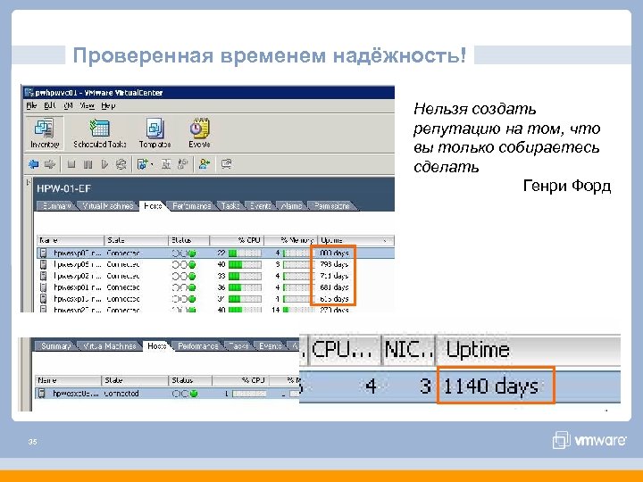Select the Hosts tab under HPW-01-EF
This screenshot has width=643, height=482.
point(153,206)
